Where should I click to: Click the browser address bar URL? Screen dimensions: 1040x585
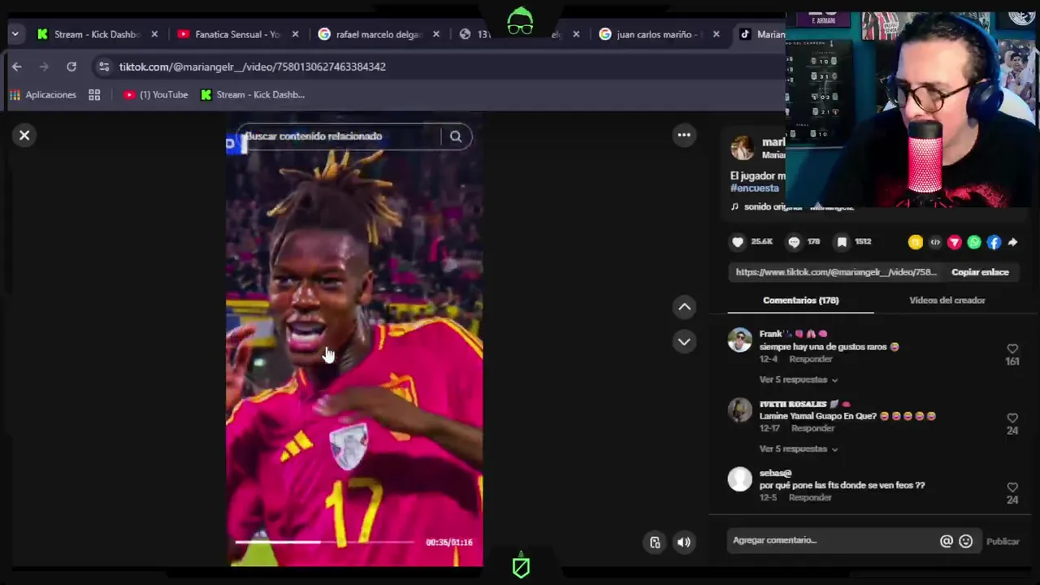click(253, 67)
